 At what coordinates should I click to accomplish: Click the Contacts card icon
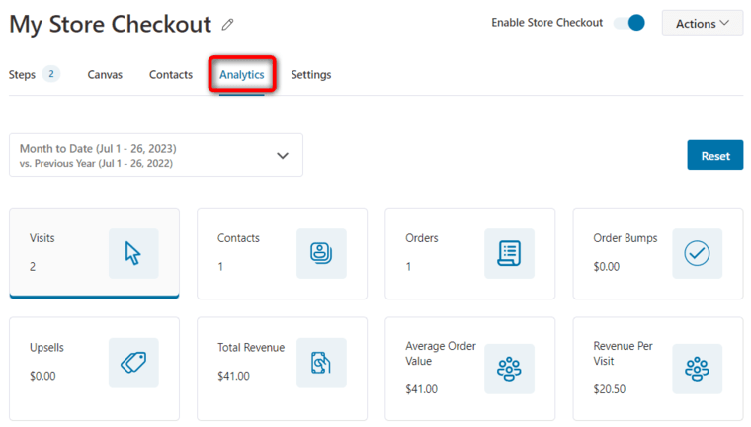(321, 253)
